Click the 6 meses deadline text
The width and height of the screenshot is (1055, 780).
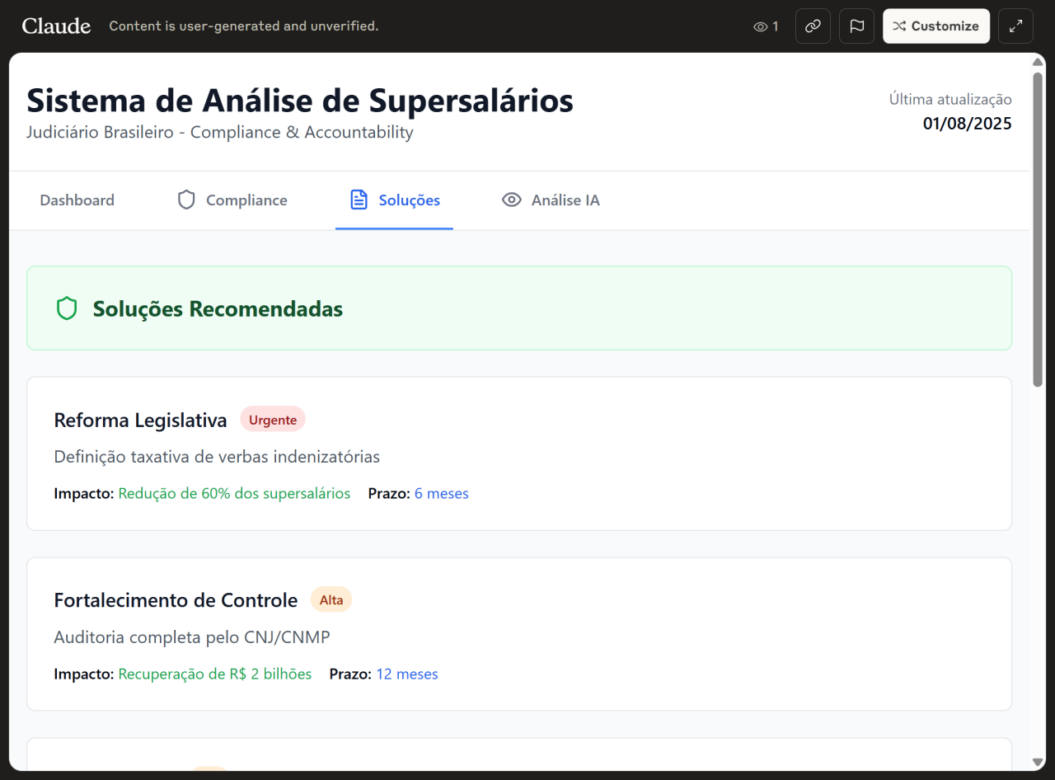[442, 494]
